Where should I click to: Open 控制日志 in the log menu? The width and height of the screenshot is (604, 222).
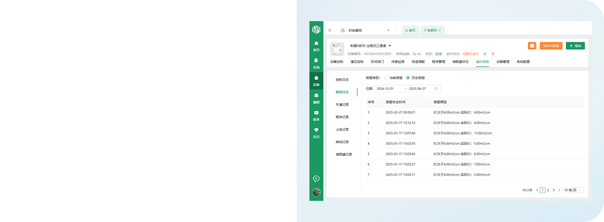coord(342,79)
